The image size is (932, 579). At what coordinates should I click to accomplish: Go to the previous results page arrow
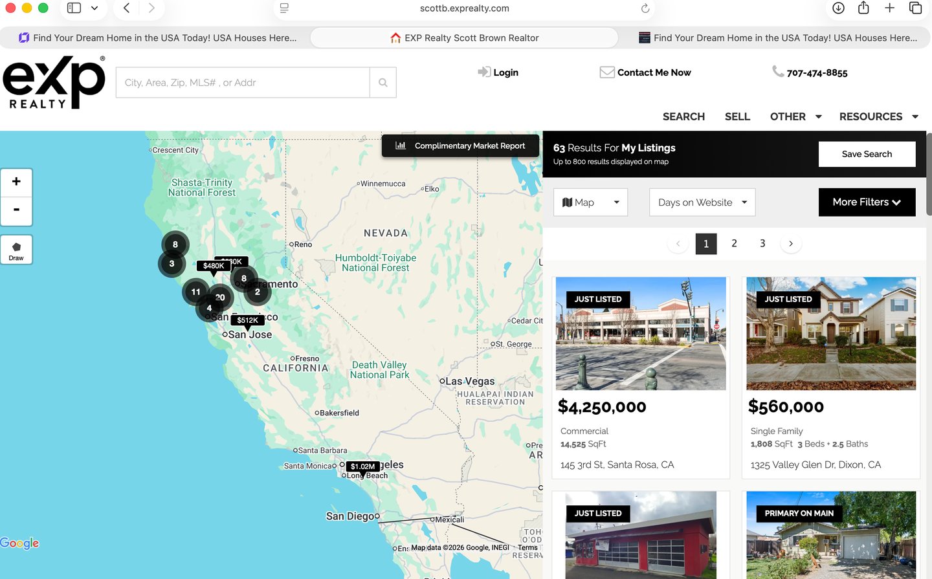678,244
